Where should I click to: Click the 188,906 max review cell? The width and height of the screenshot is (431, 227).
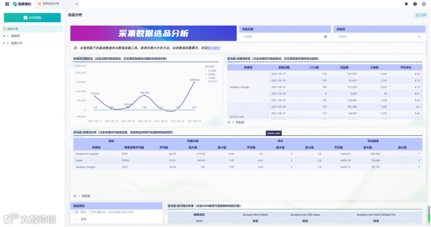368,154
